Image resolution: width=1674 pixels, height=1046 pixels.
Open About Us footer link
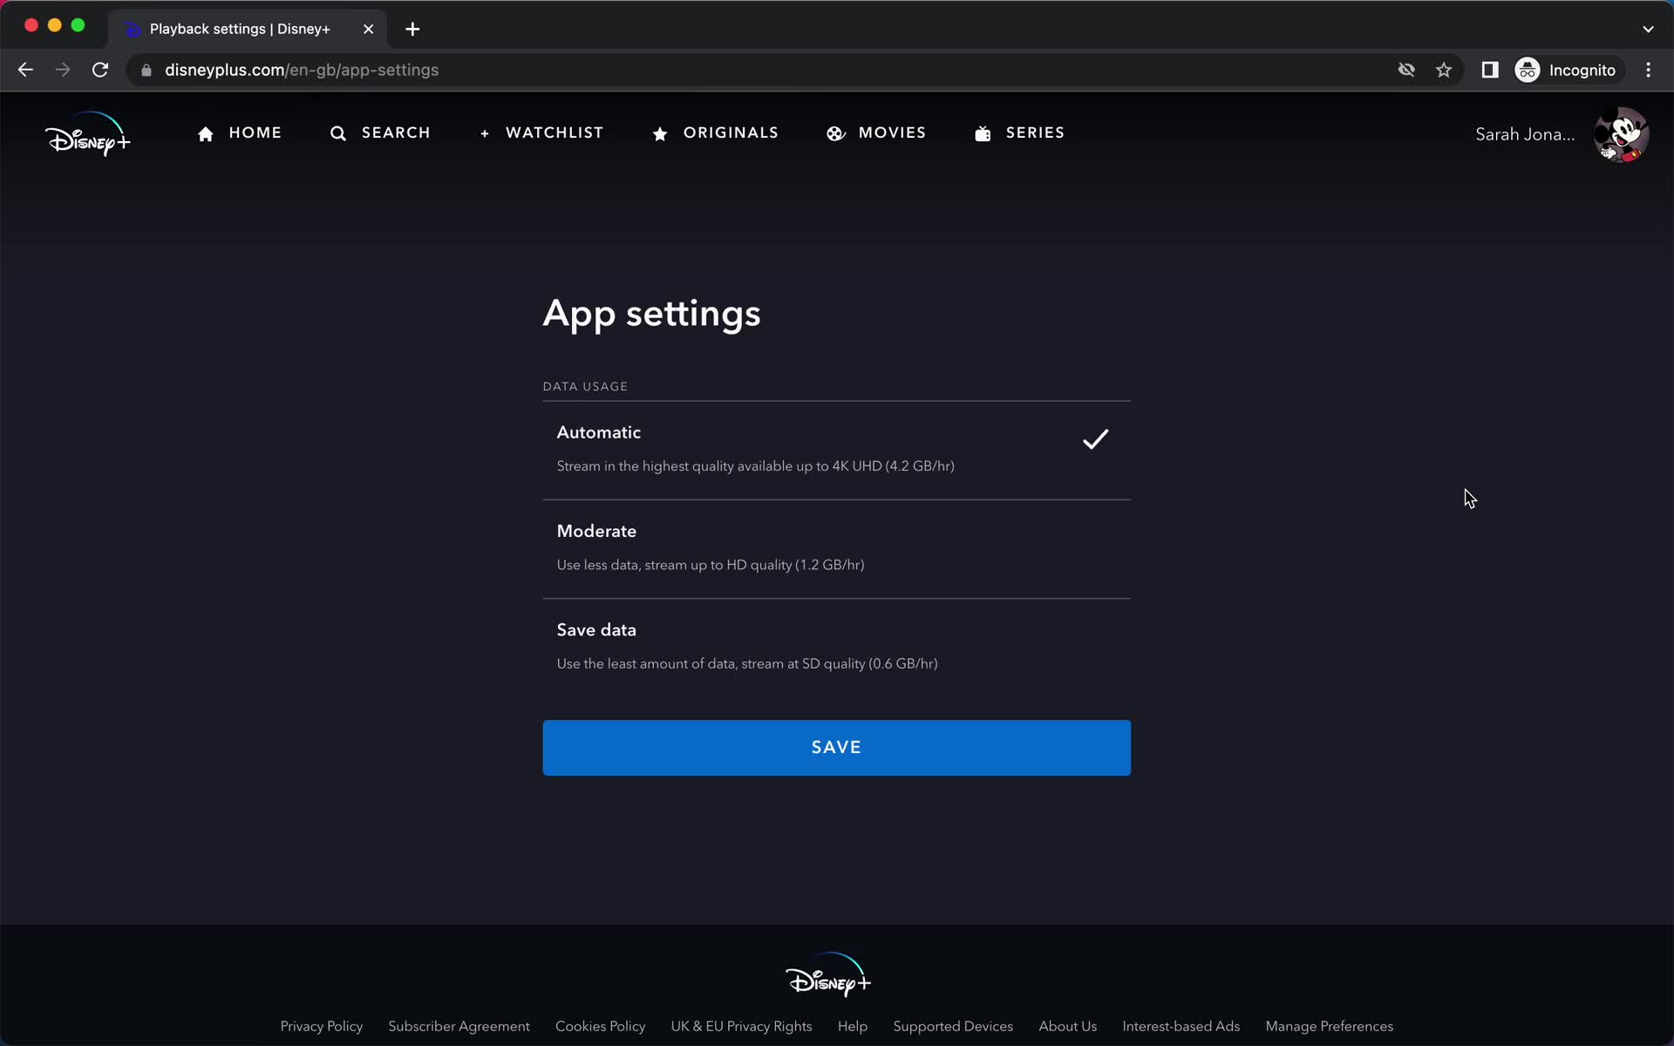pyautogui.click(x=1067, y=1026)
